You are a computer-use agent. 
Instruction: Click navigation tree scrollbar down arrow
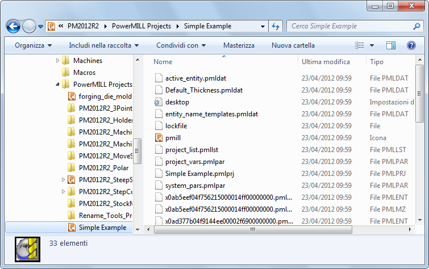pos(138,230)
